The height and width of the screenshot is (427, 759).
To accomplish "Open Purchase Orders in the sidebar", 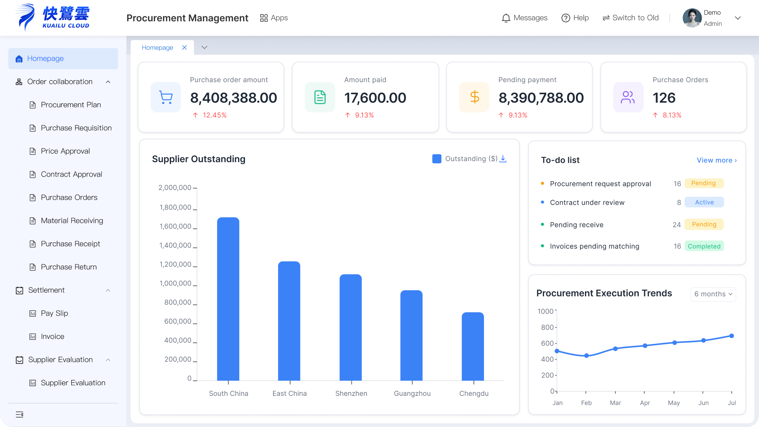I will coord(69,198).
